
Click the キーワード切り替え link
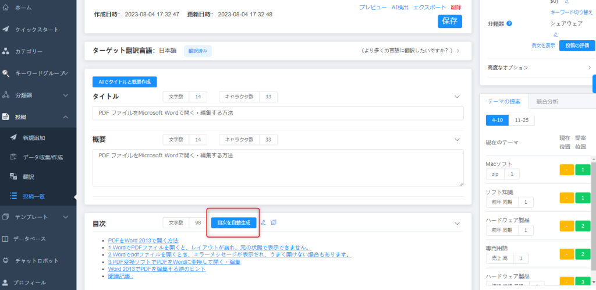pos(572,13)
